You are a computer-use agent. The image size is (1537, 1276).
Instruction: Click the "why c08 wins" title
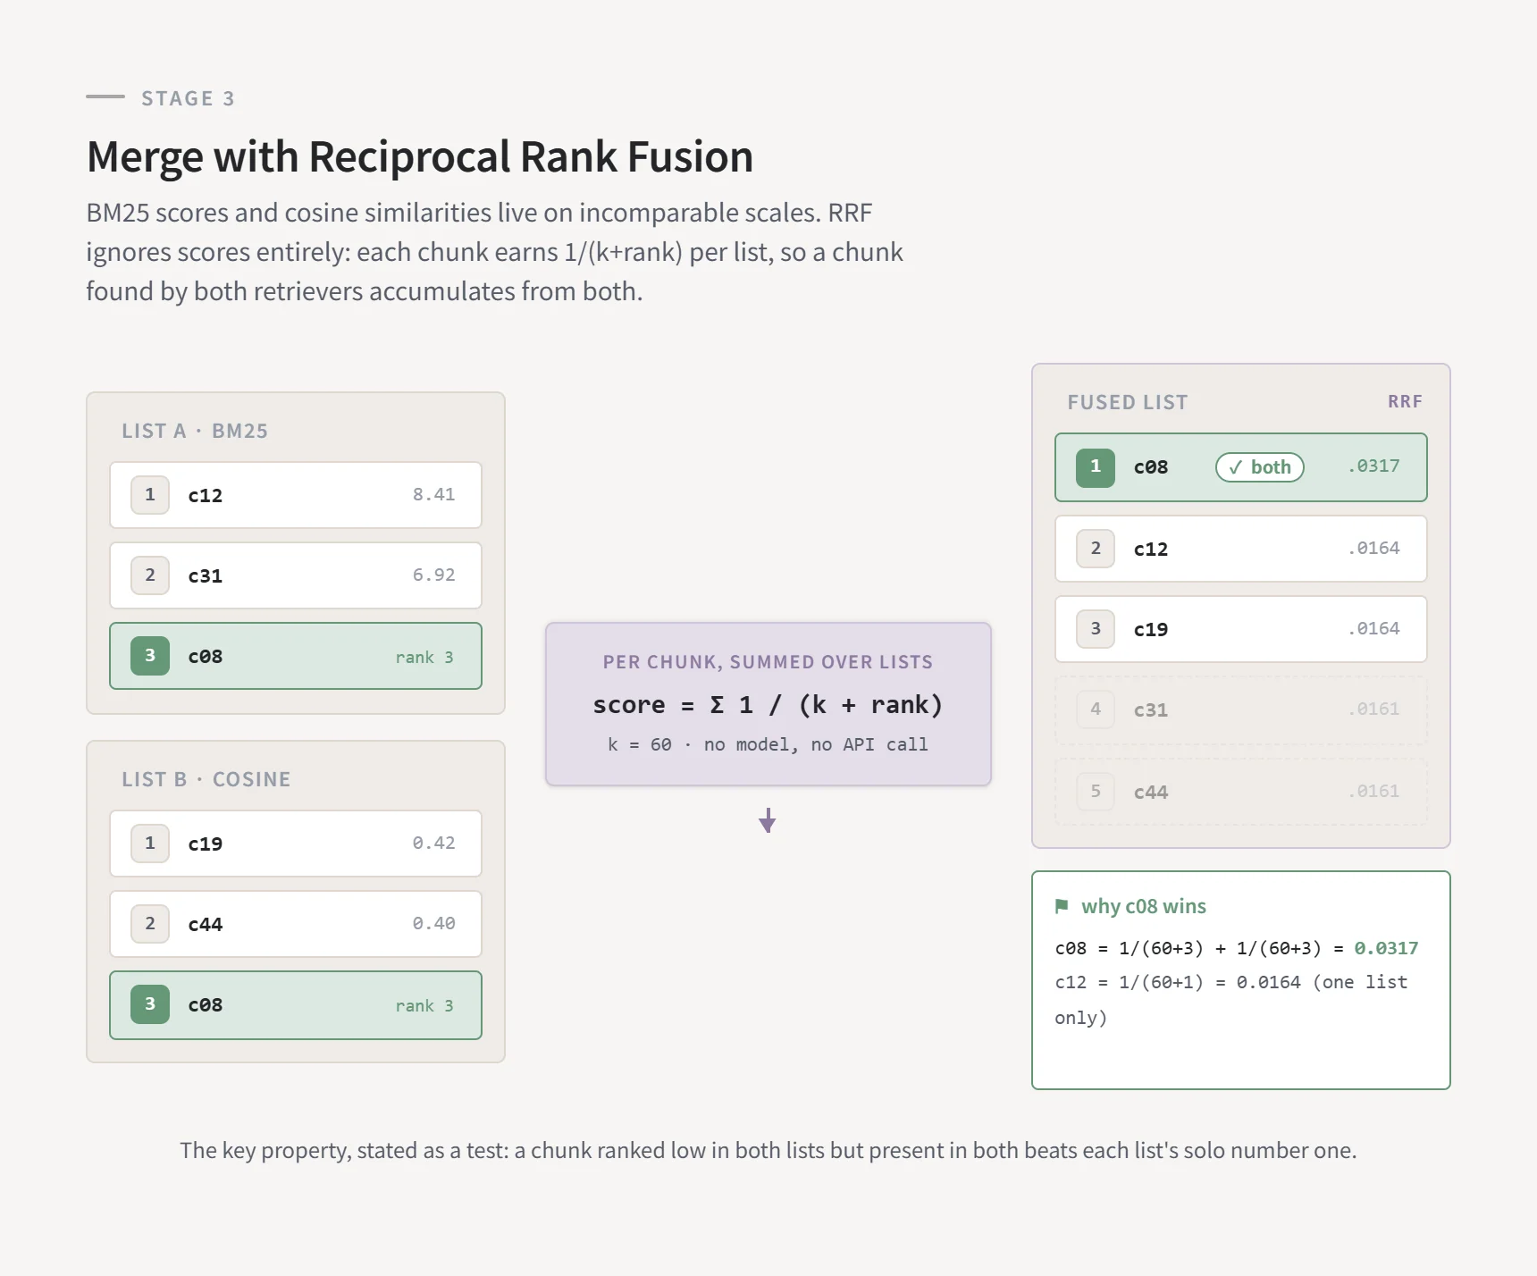click(x=1144, y=906)
